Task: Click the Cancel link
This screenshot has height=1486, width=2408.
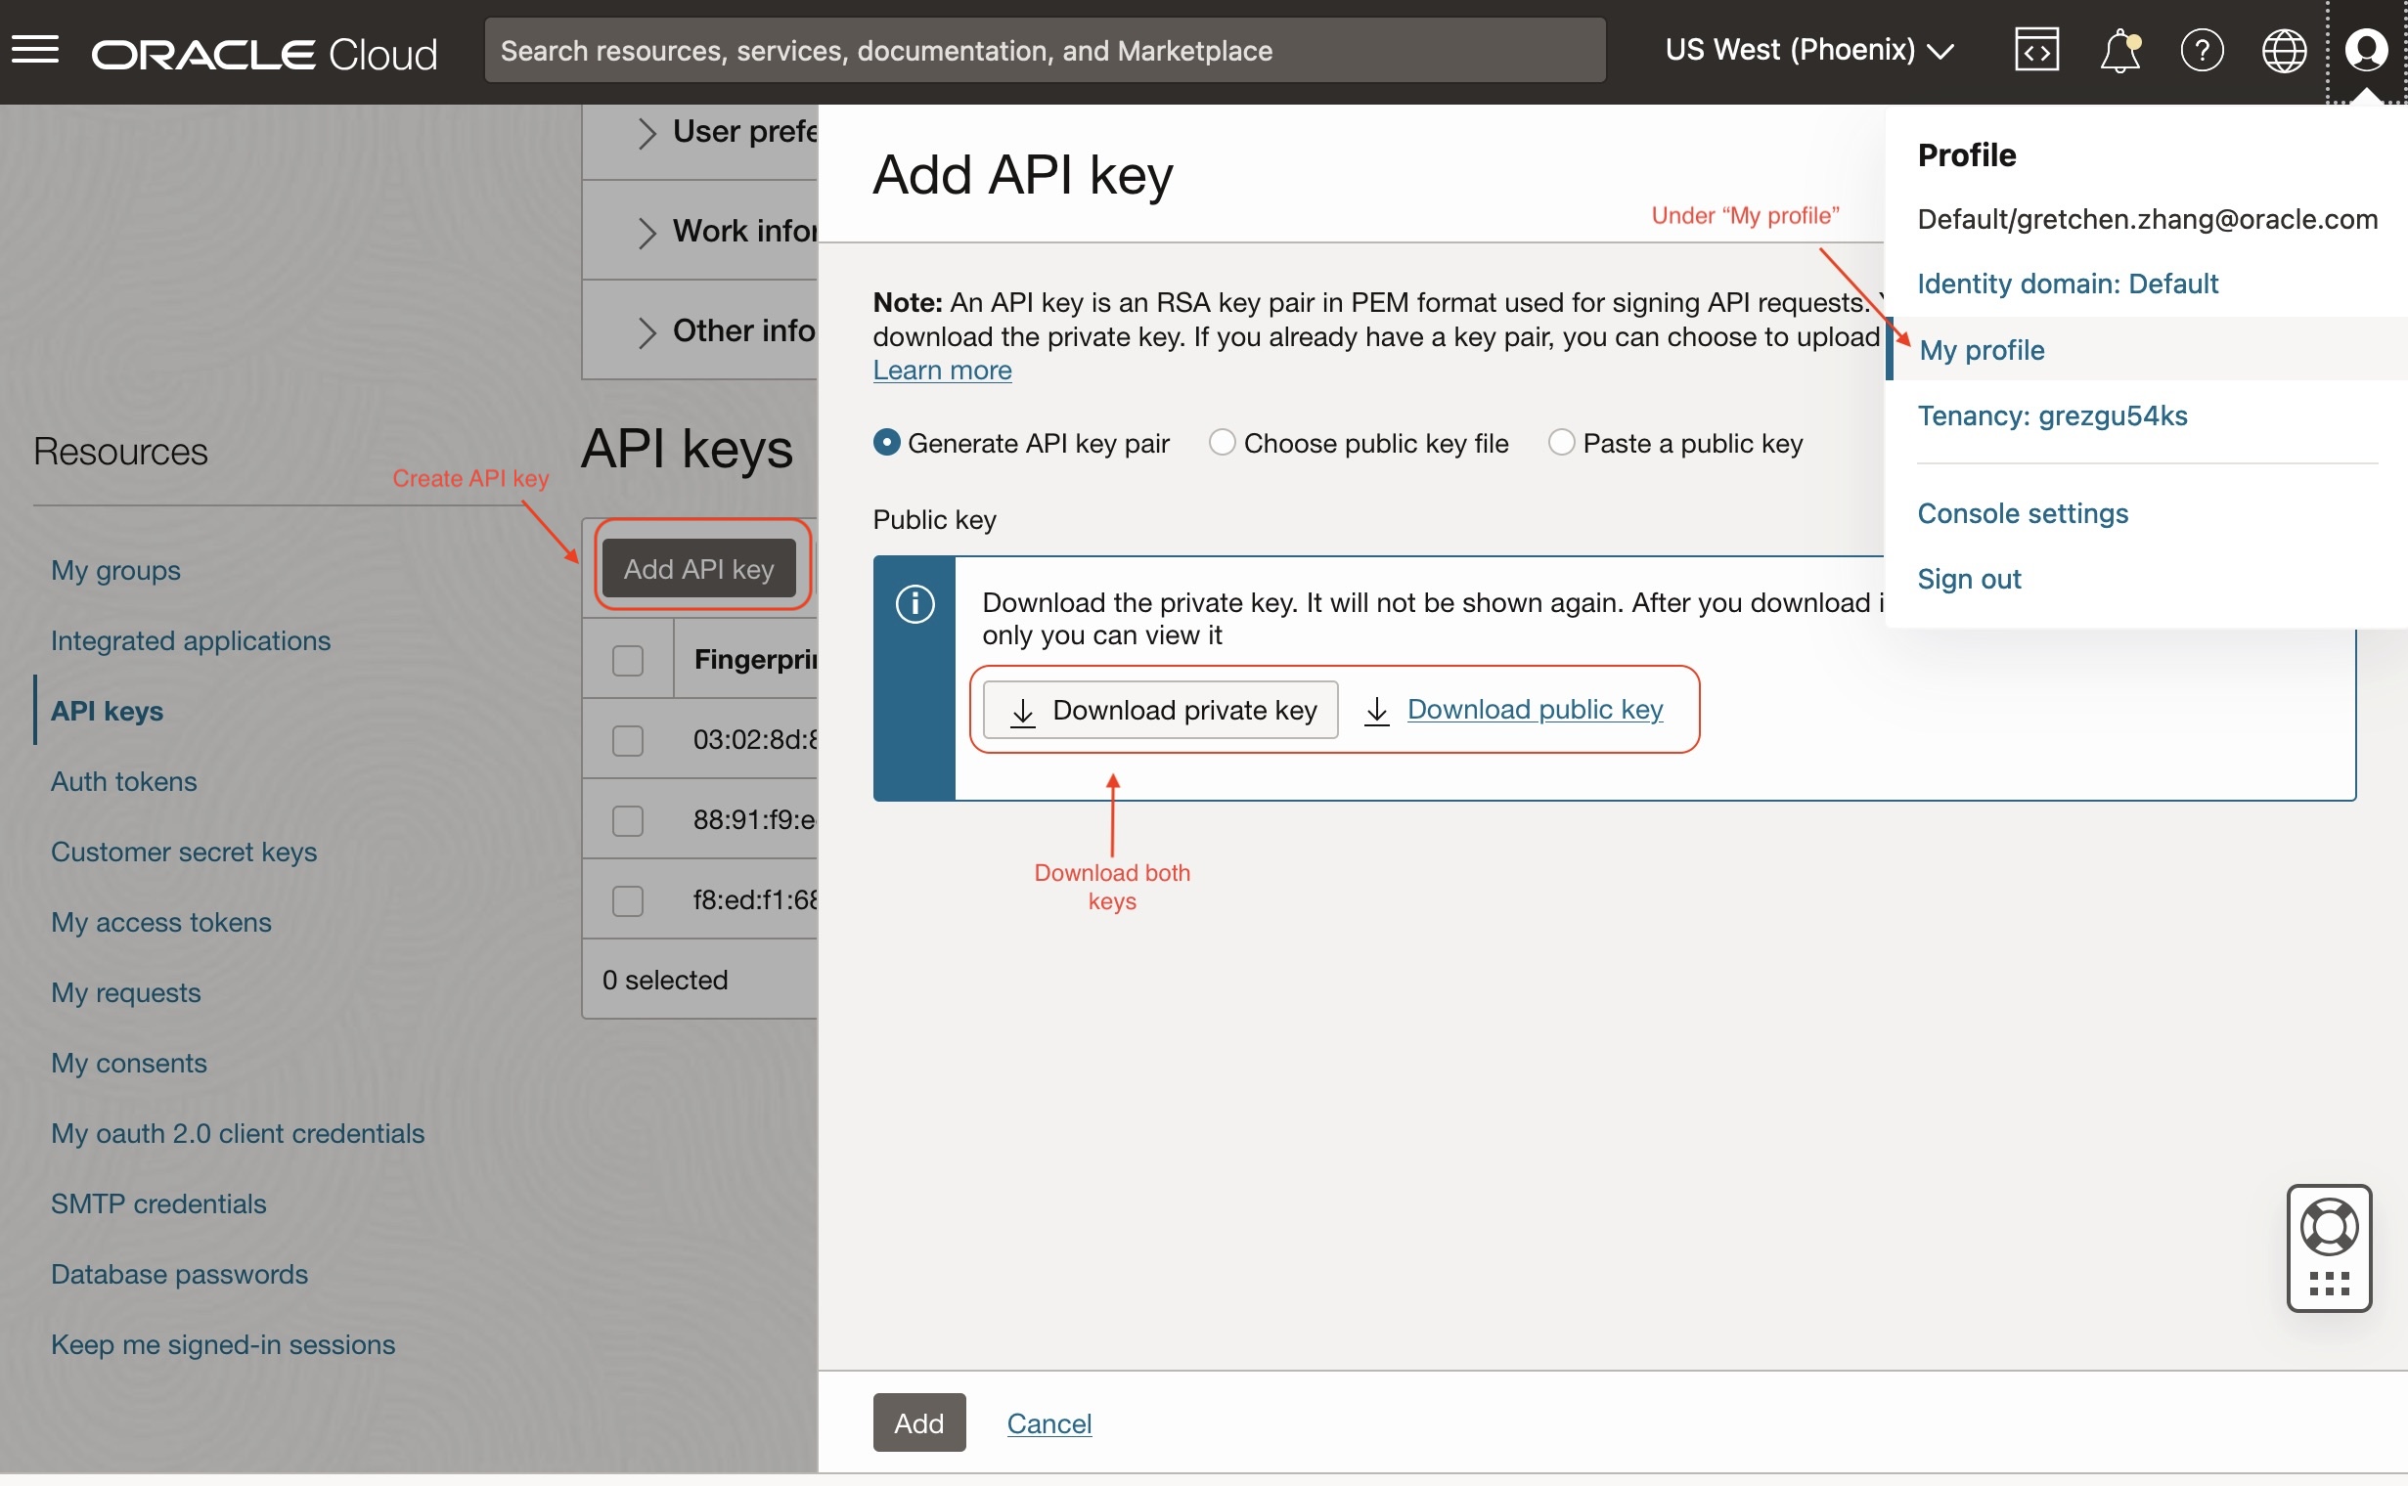Action: 1049,1424
